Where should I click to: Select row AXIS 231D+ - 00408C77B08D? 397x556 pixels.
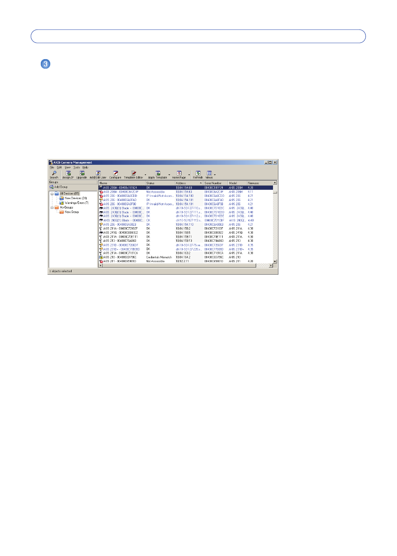pyautogui.click(x=186, y=249)
